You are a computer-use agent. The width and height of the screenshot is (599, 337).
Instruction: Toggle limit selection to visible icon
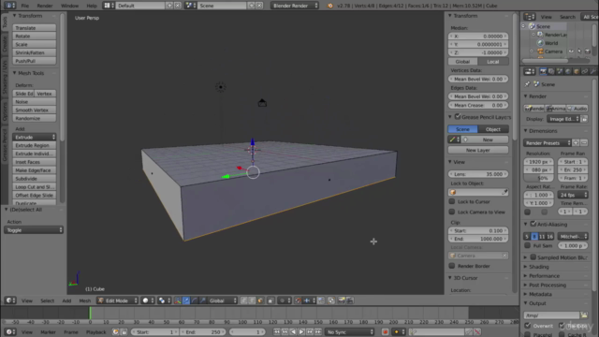[270, 300]
